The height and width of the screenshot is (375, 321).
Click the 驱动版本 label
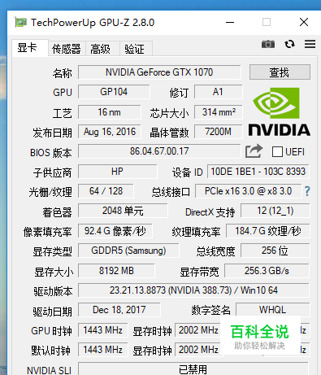point(53,291)
